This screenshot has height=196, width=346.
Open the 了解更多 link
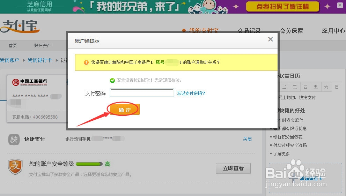pos(281,153)
